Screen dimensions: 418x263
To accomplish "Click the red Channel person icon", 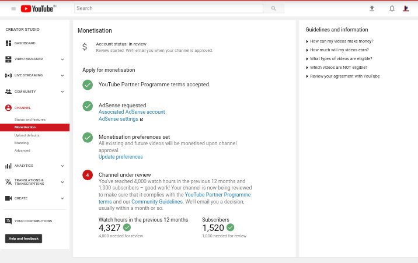I will 9,108.
